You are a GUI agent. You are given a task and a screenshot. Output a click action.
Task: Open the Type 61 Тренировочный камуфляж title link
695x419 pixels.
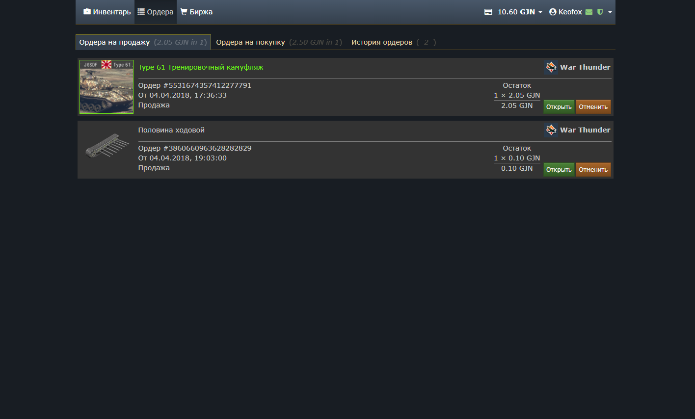coord(201,67)
